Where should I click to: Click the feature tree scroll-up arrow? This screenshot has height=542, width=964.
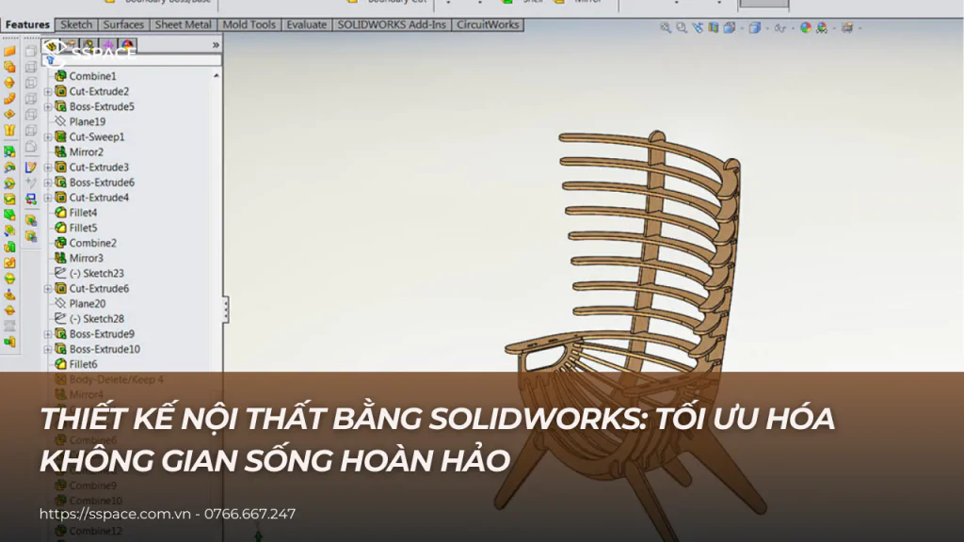(217, 75)
